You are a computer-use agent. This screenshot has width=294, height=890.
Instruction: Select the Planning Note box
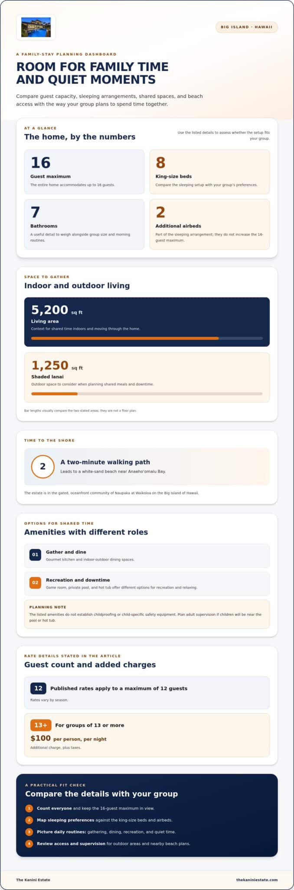point(147,614)
